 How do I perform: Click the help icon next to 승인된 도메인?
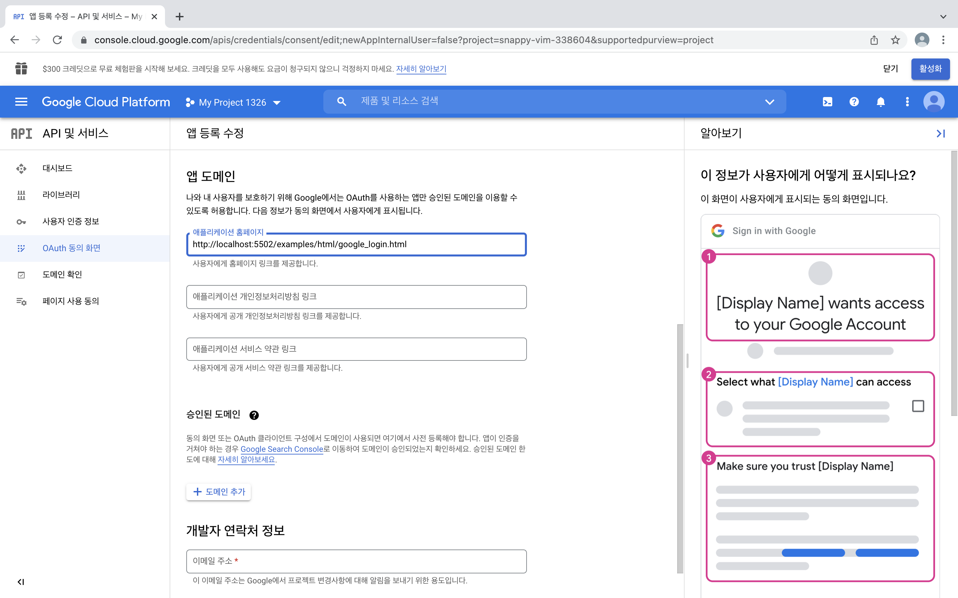254,415
